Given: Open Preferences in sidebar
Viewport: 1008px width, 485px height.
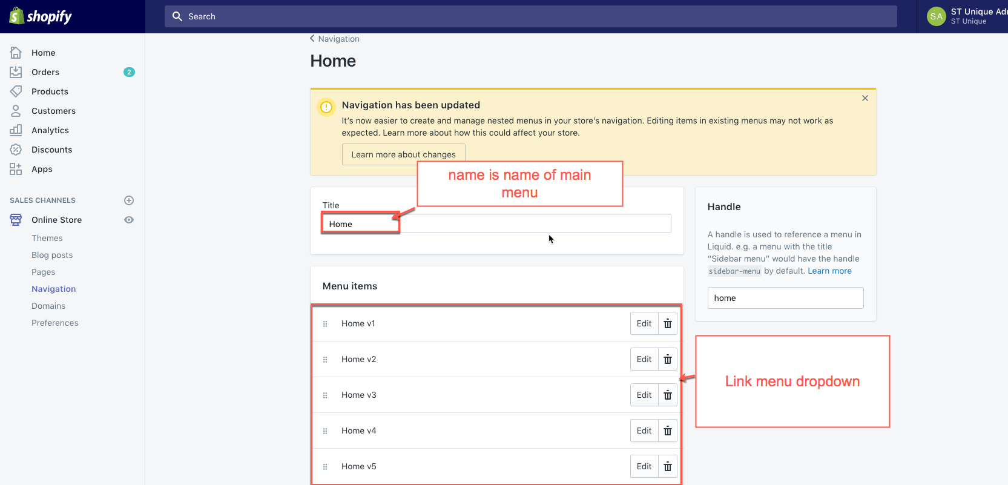Looking at the screenshot, I should click(55, 323).
